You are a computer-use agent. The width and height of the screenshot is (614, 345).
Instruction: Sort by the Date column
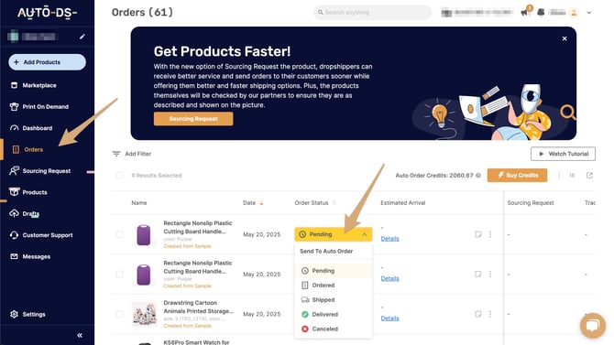coord(253,202)
